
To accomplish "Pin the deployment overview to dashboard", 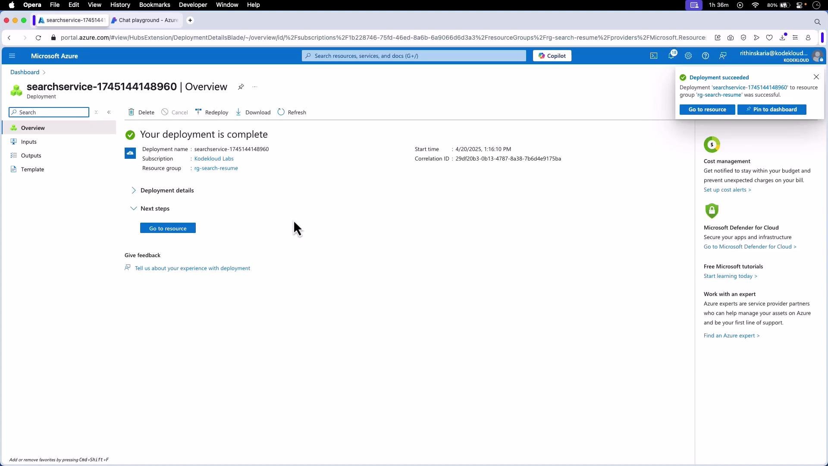I will 241,87.
